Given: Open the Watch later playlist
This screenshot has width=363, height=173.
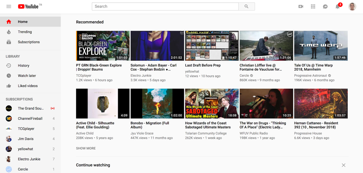Looking at the screenshot, I should (30, 76).
